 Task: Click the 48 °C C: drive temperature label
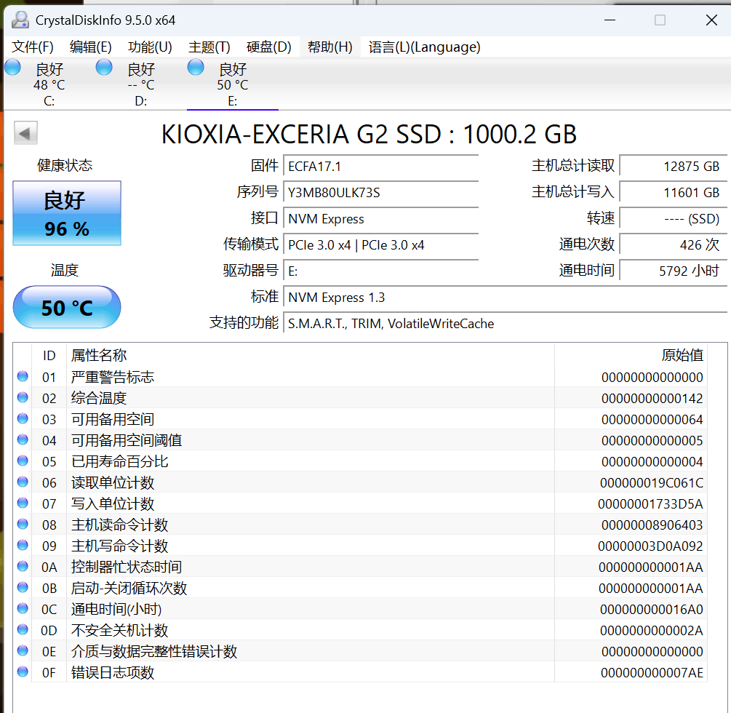coord(49,85)
